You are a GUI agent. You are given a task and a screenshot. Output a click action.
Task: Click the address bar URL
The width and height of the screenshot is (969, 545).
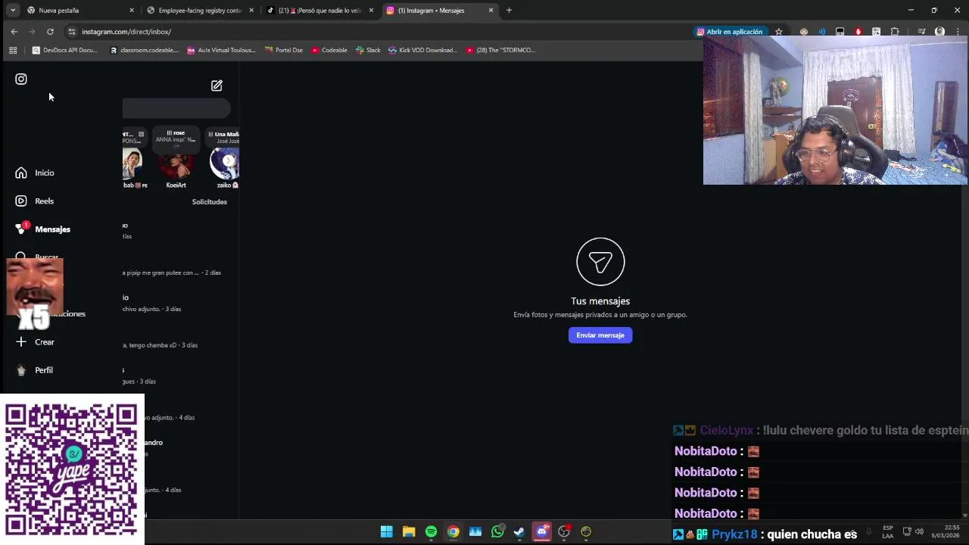(x=126, y=32)
